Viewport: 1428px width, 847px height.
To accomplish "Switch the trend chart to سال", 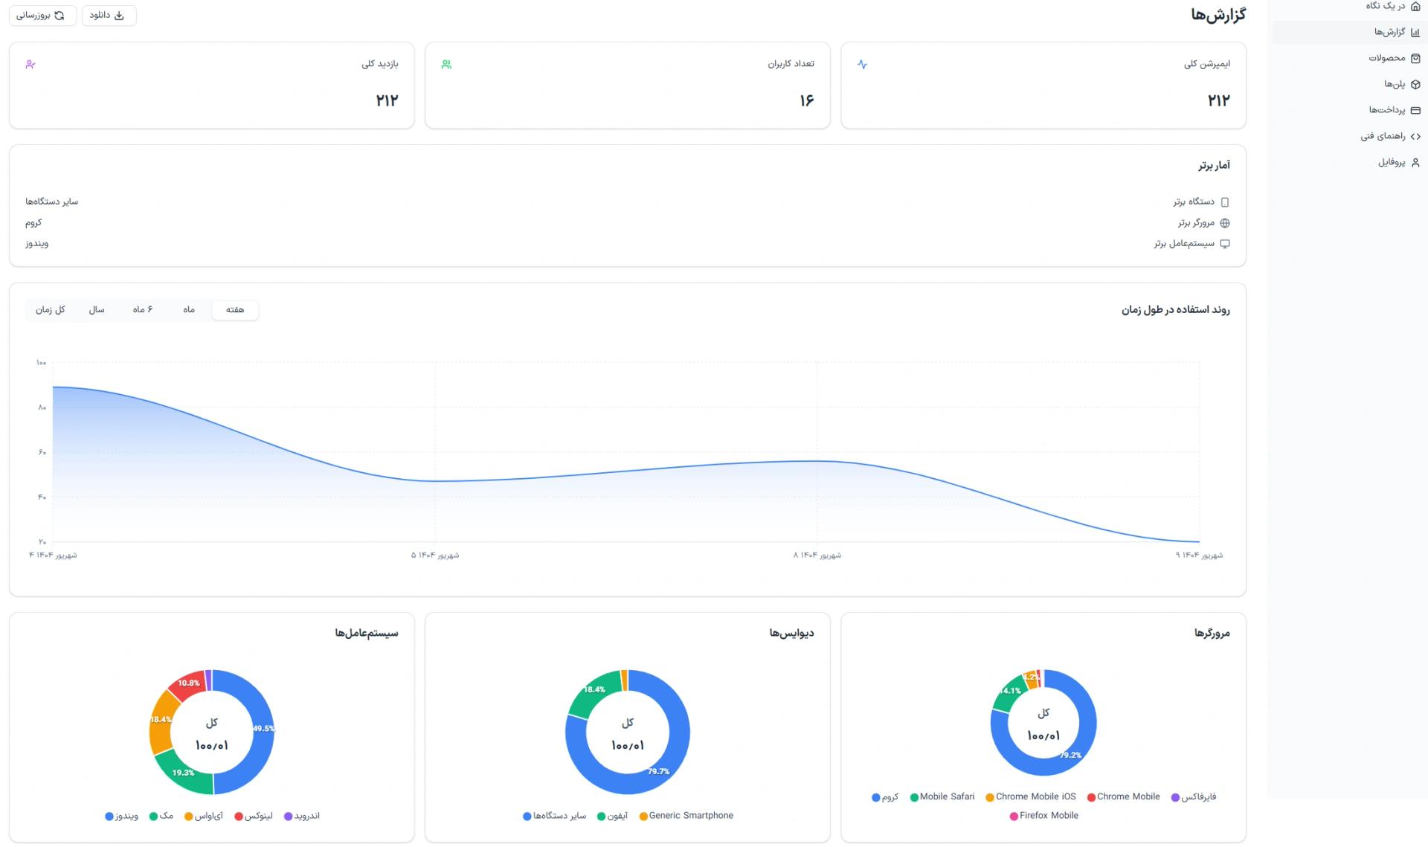I will (x=97, y=309).
